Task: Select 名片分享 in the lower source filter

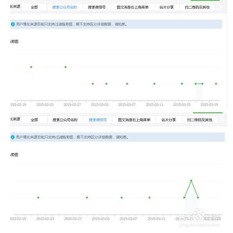Action: 168,120
